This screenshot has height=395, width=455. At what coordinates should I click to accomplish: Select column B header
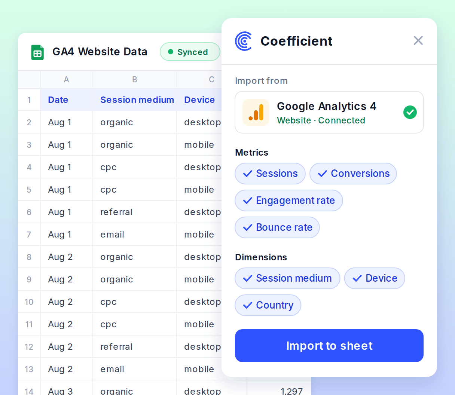tap(135, 79)
